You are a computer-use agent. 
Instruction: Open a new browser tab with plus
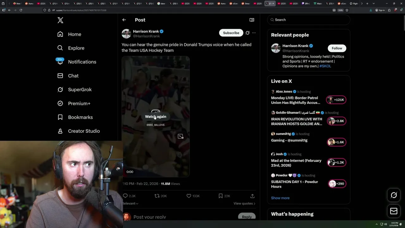pos(367,3)
